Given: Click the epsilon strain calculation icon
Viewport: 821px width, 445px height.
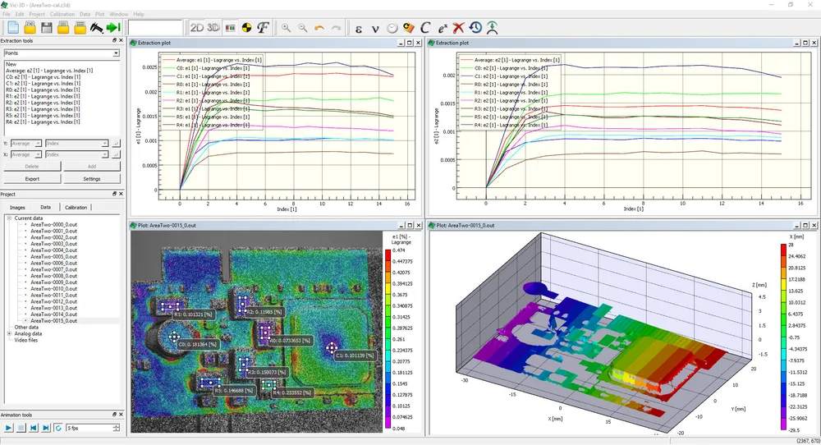Looking at the screenshot, I should pos(359,28).
